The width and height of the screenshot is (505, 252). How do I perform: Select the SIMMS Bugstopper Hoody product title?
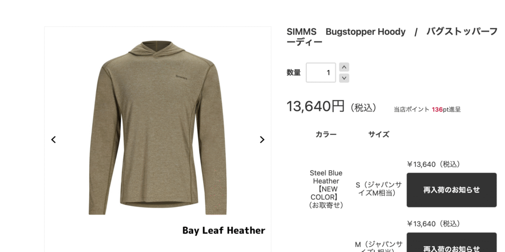392,36
